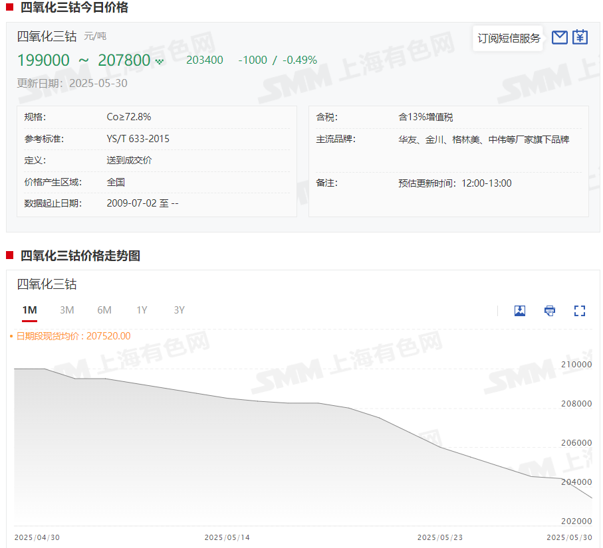Select the 6M time range

pyautogui.click(x=104, y=310)
